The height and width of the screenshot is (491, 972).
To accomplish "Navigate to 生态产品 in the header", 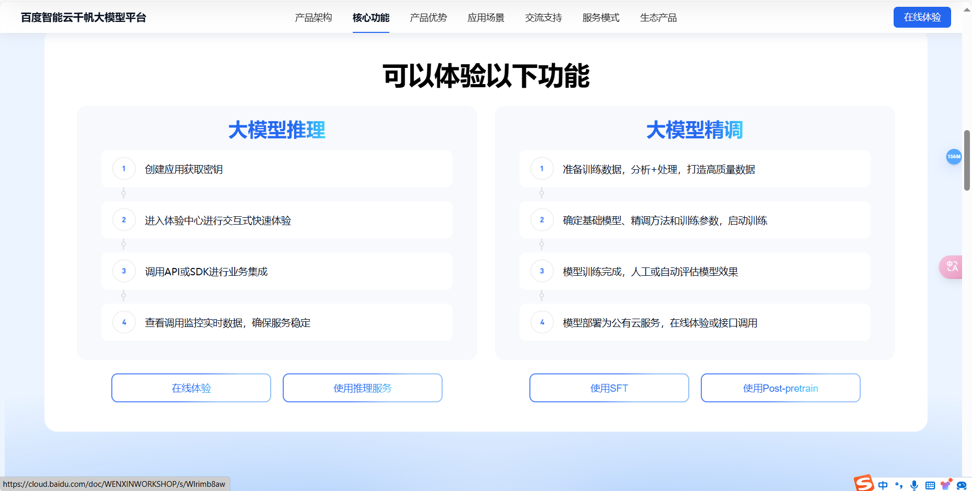I will (658, 17).
